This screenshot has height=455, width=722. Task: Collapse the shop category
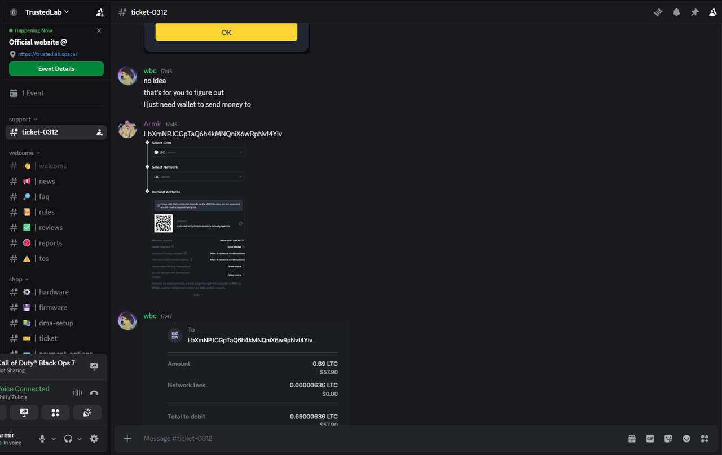(19, 279)
